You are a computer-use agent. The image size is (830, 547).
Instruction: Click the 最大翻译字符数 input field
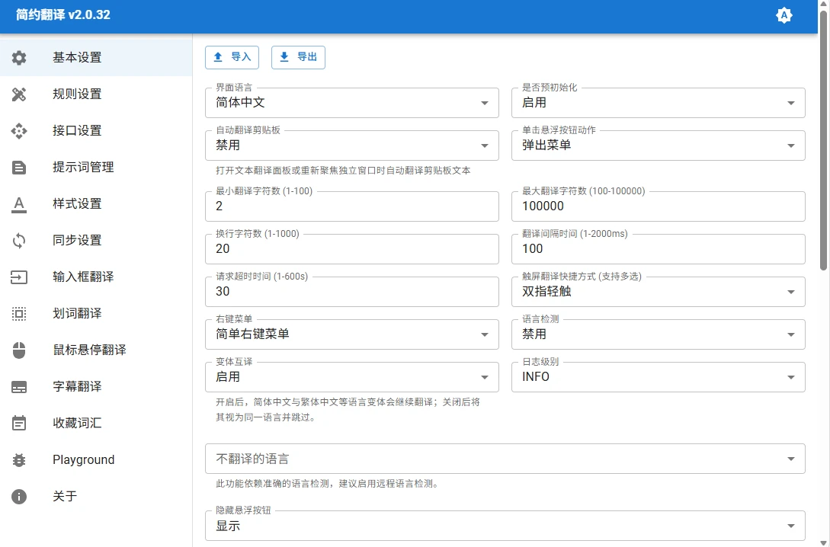(658, 206)
